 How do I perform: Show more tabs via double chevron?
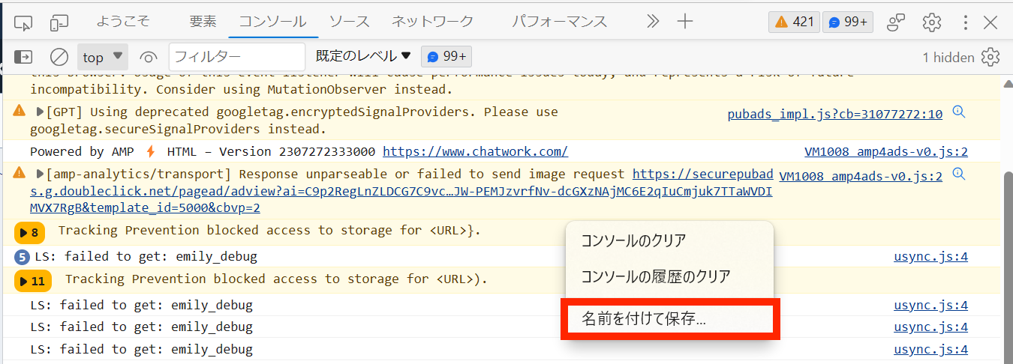pos(652,22)
